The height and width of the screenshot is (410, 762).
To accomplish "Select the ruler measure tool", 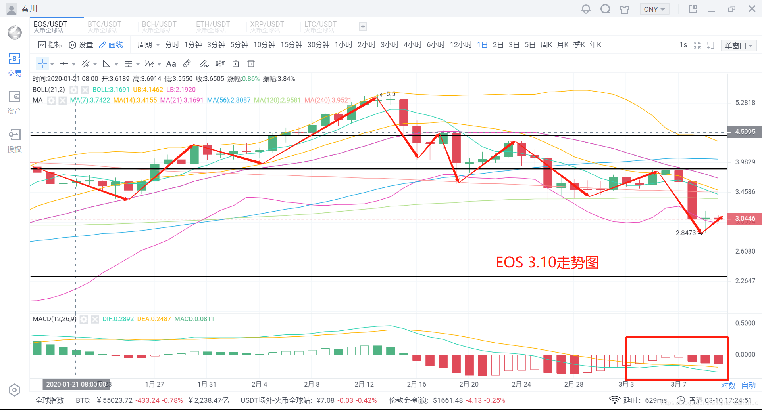I will pos(187,64).
